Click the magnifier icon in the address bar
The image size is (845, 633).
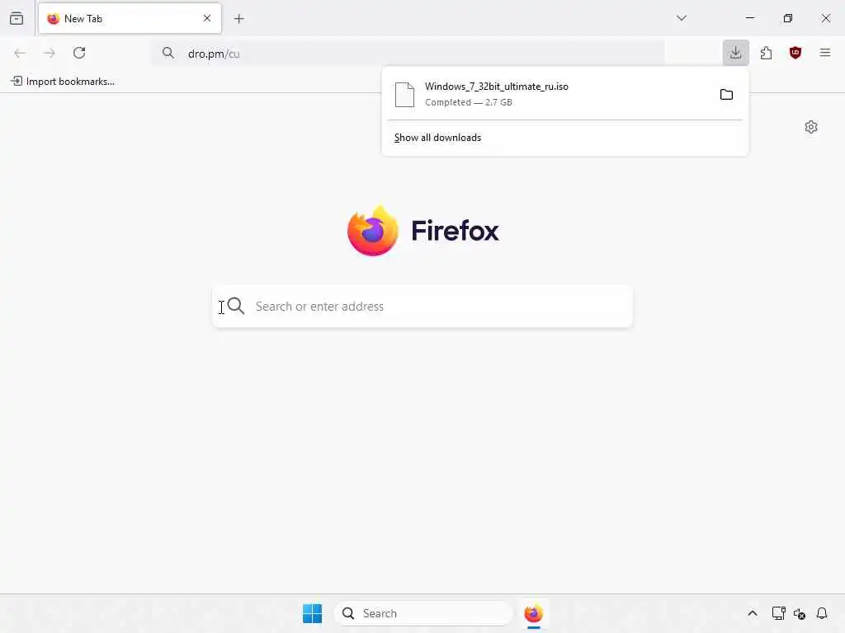click(x=168, y=53)
